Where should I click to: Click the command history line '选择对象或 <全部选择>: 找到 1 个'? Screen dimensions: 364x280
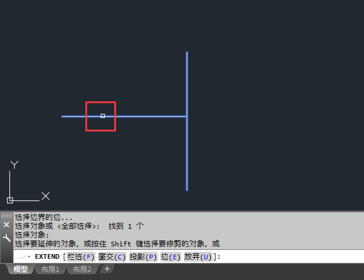tap(80, 226)
